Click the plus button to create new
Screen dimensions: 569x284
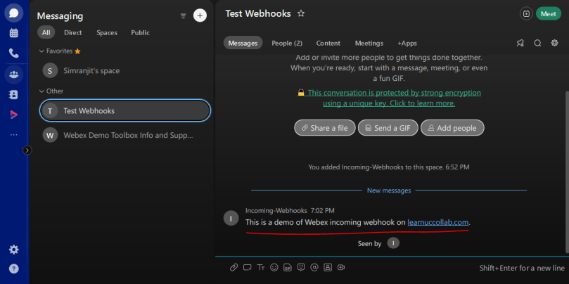click(x=200, y=15)
